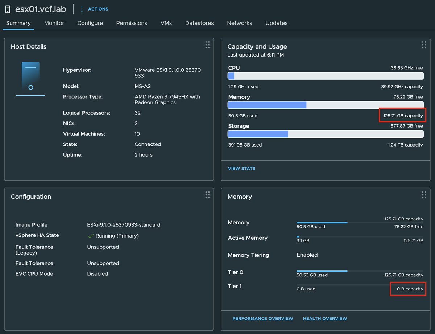Switch to the Monitor tab
The image size is (435, 334).
[54, 23]
